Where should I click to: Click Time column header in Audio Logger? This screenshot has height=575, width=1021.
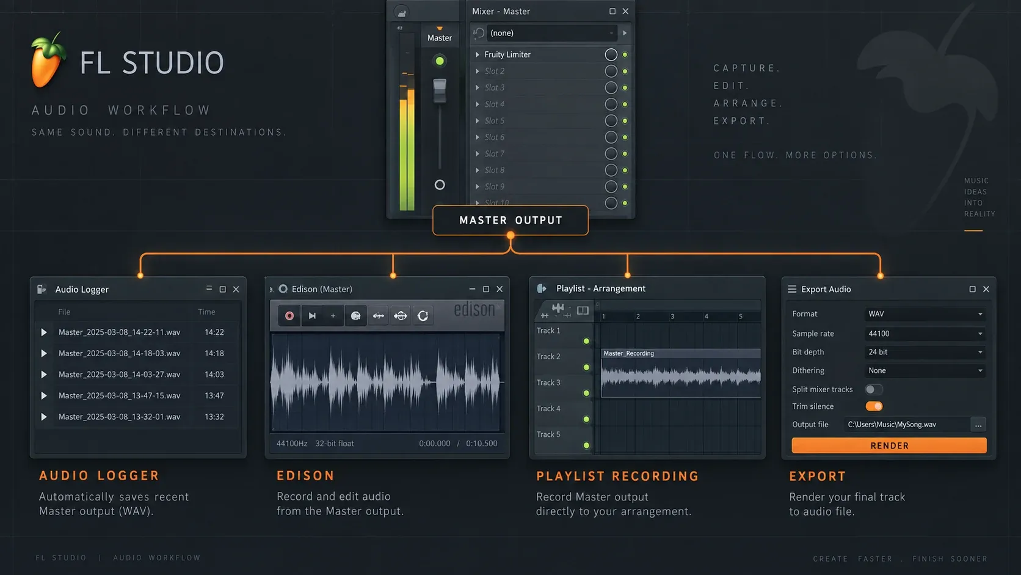(206, 312)
